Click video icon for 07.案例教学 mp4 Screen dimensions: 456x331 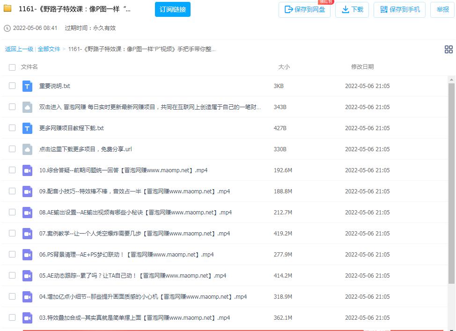coord(27,234)
